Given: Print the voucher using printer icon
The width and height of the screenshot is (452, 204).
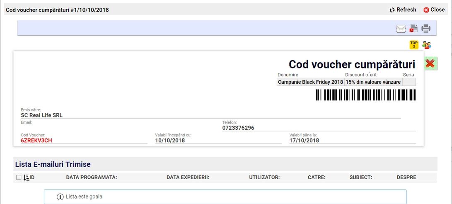Looking at the screenshot, I should pyautogui.click(x=426, y=29).
